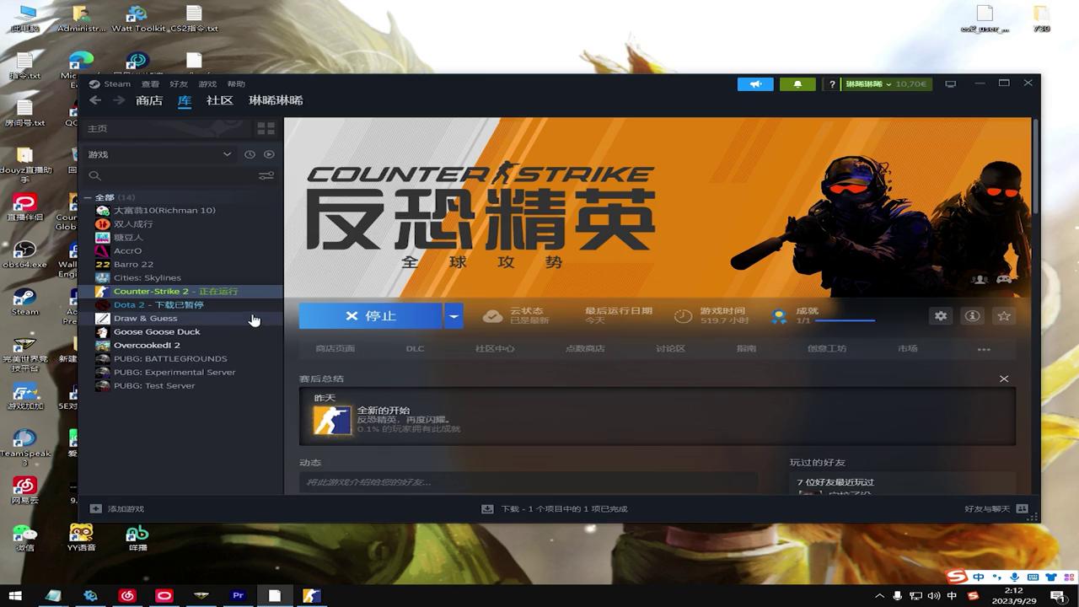Click the Steam help question mark icon

pyautogui.click(x=832, y=83)
